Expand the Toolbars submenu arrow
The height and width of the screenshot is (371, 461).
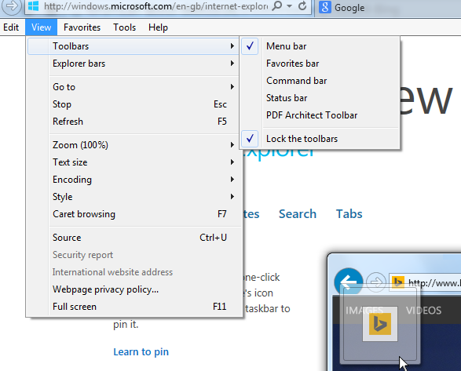(x=232, y=46)
